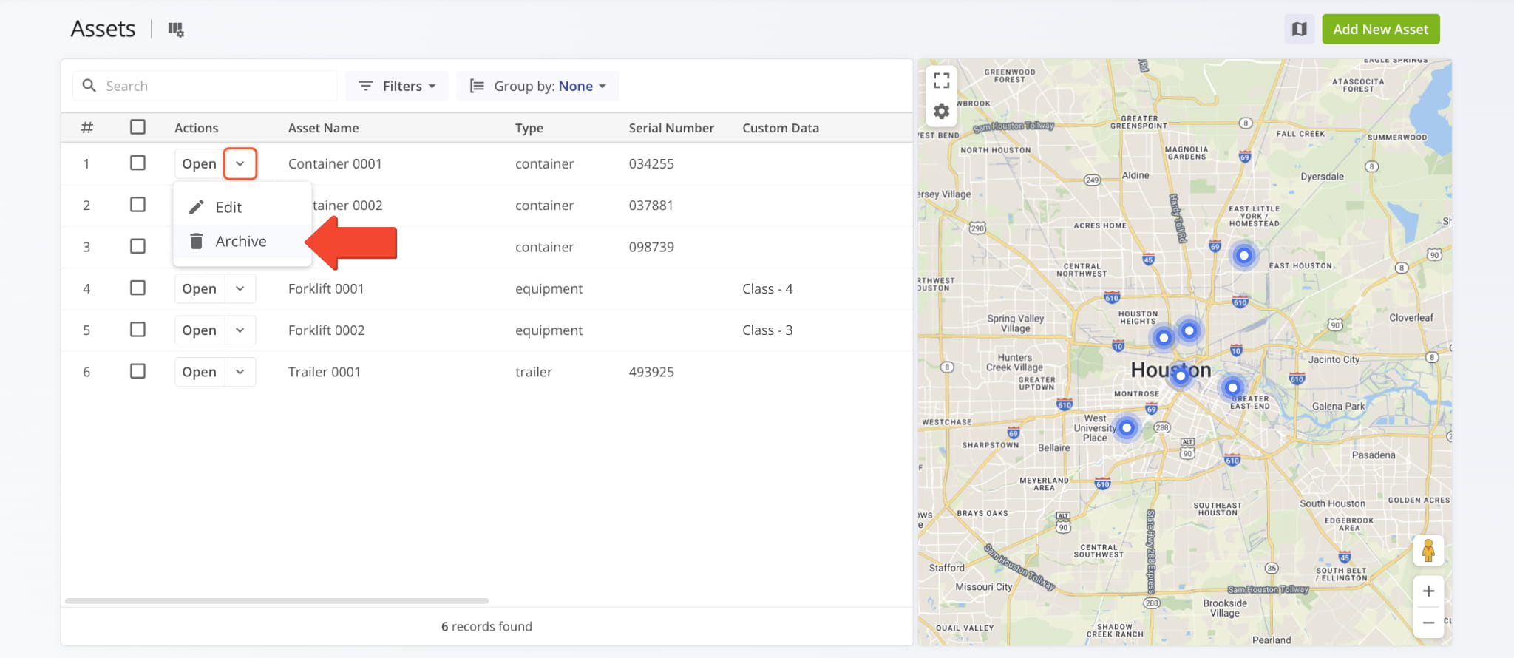Select the East Houston map marker
Image resolution: width=1514 pixels, height=658 pixels.
(1244, 256)
